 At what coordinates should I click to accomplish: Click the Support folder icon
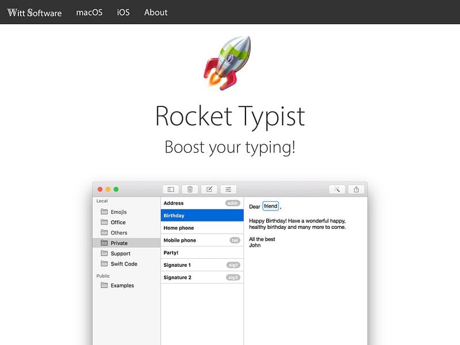[104, 253]
